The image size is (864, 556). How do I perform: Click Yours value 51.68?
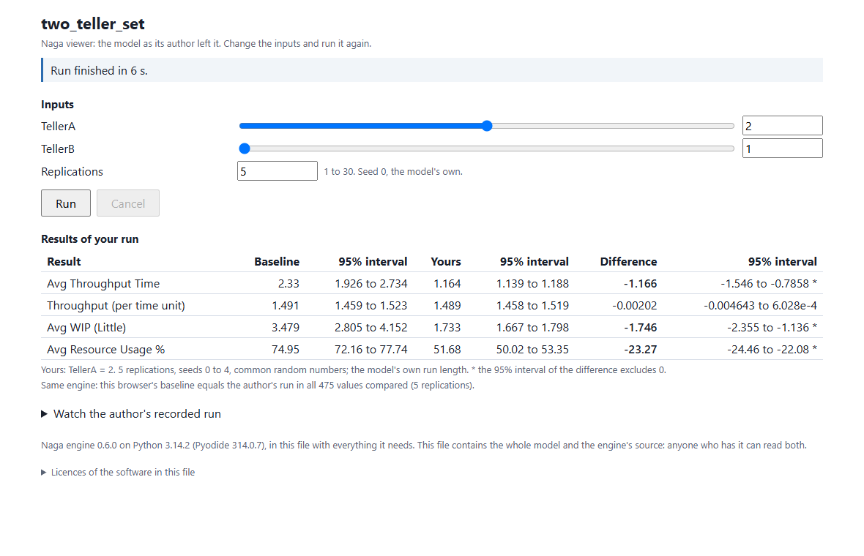pos(447,350)
